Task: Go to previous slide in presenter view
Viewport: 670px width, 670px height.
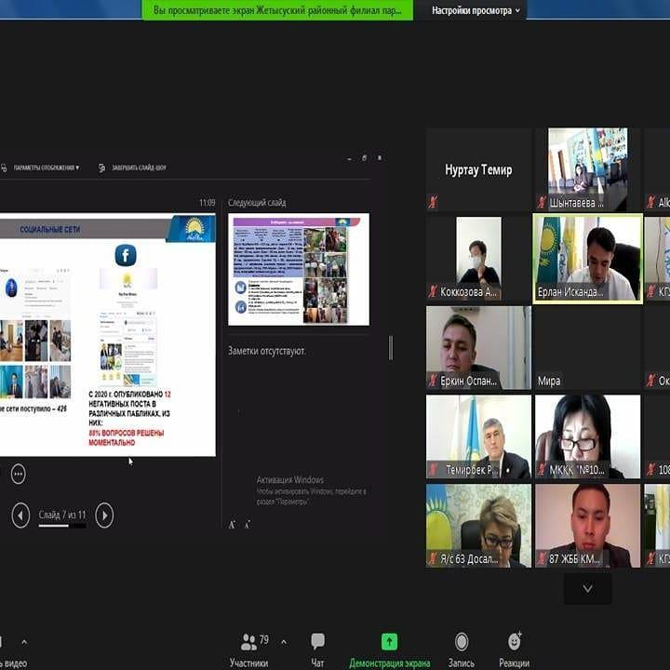Action: pyautogui.click(x=20, y=515)
